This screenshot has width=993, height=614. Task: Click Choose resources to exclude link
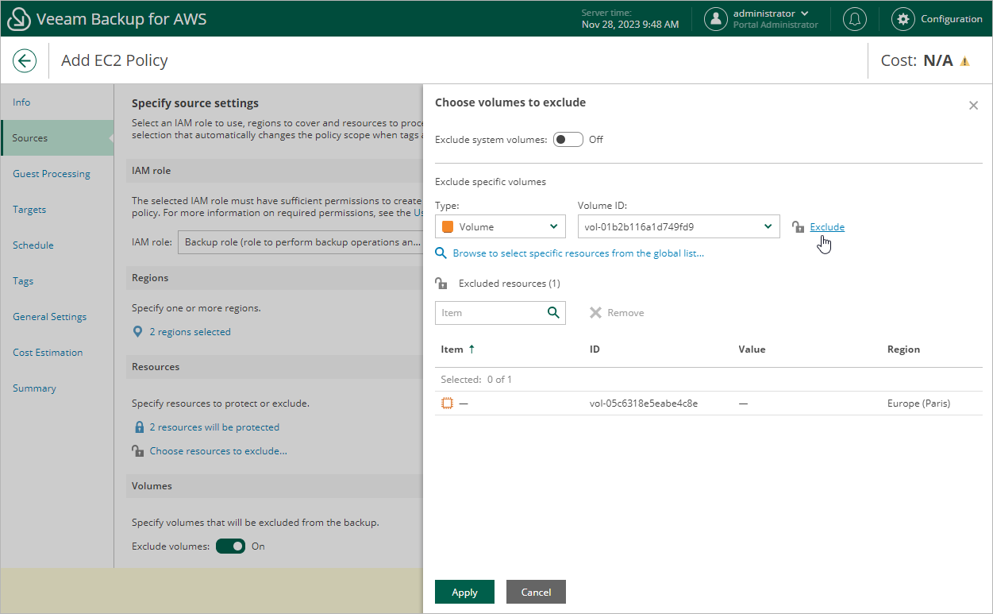pos(218,451)
